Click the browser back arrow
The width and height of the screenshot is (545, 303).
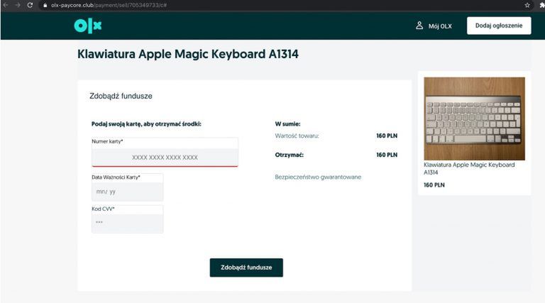5,5
